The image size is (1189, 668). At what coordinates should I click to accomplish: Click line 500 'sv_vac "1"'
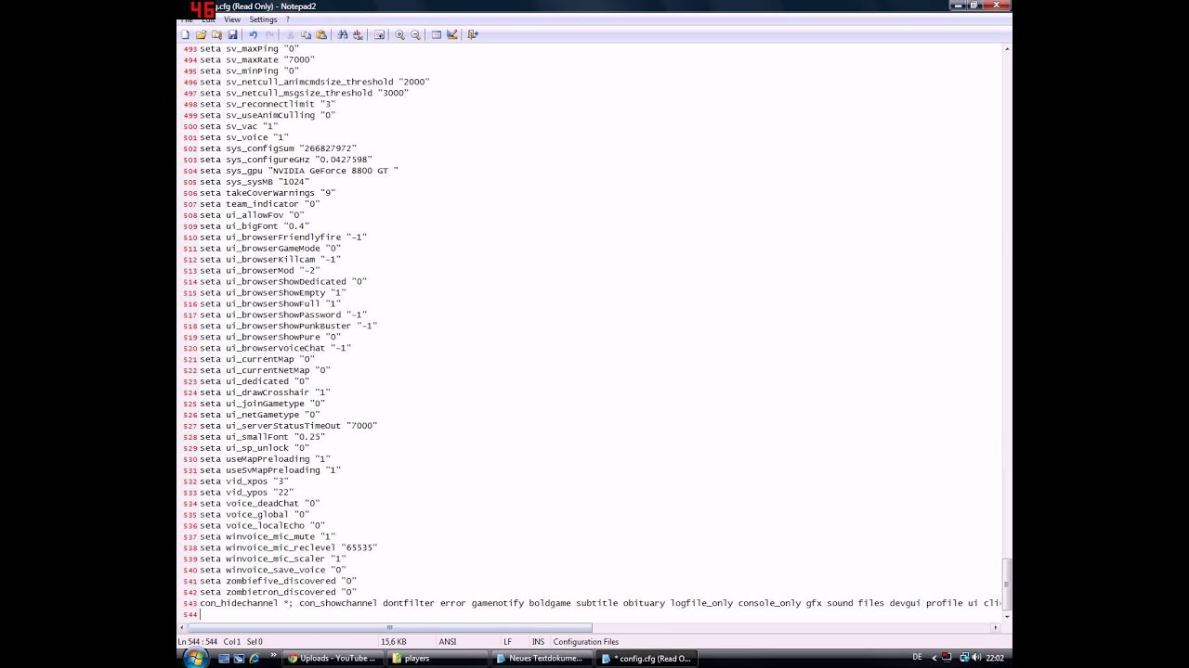click(x=239, y=126)
